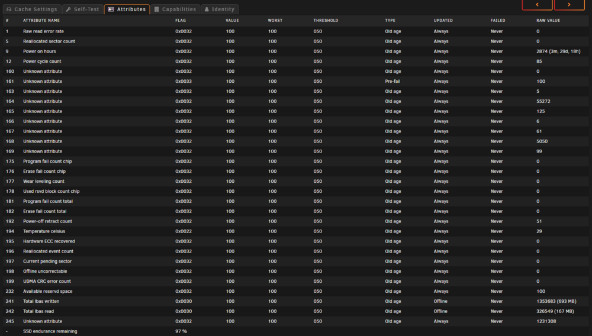Viewport: 592px width, 336px height.
Task: Click raw value 1353683 (693 MB)
Action: (x=556, y=301)
